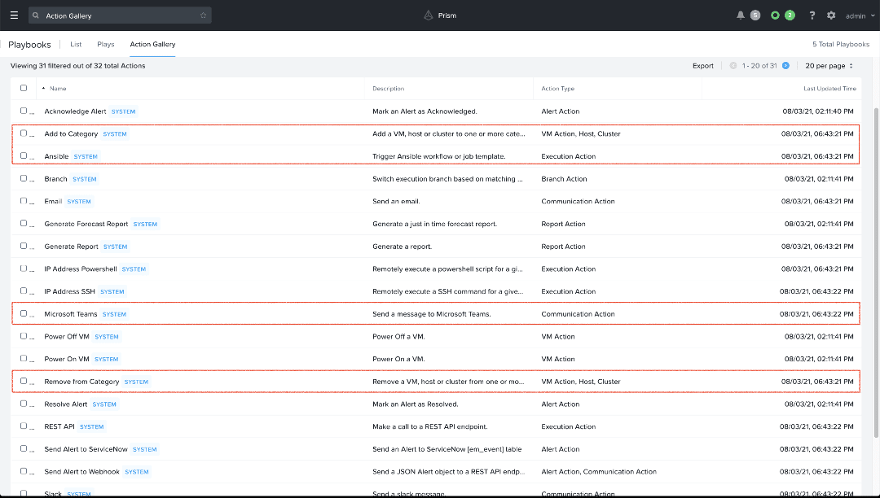Check the Microsoft Teams row checkbox
The image size is (880, 498).
24,313
